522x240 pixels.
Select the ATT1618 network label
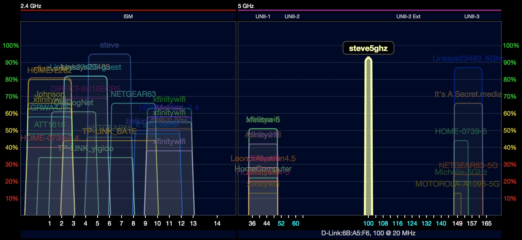[x=49, y=125]
